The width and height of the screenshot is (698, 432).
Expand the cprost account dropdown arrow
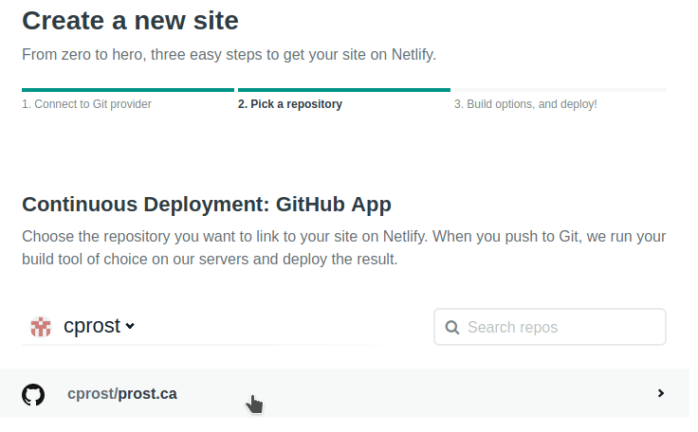point(130,326)
